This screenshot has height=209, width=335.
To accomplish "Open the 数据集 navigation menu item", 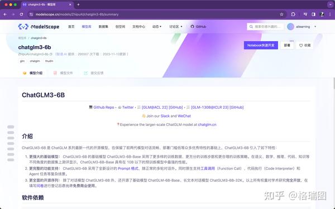I will (103, 27).
